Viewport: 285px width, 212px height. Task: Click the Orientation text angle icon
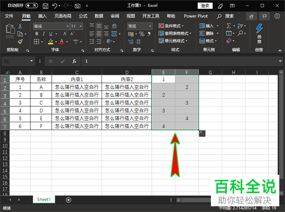point(109,42)
